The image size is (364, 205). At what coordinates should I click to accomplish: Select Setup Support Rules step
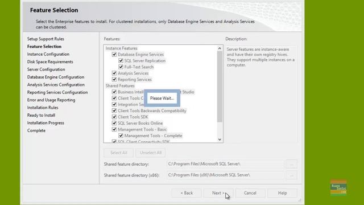pos(45,39)
